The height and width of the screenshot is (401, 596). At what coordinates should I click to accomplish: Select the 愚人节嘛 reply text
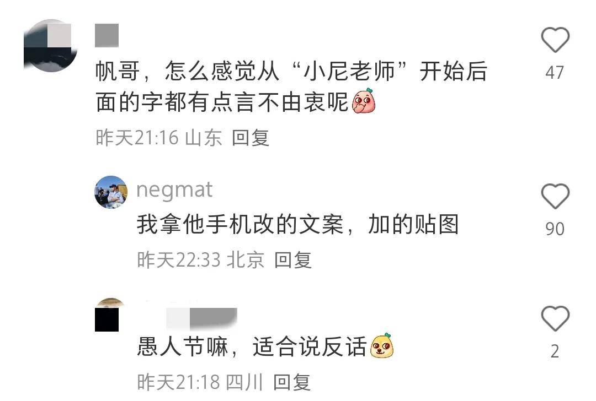pyautogui.click(x=265, y=346)
